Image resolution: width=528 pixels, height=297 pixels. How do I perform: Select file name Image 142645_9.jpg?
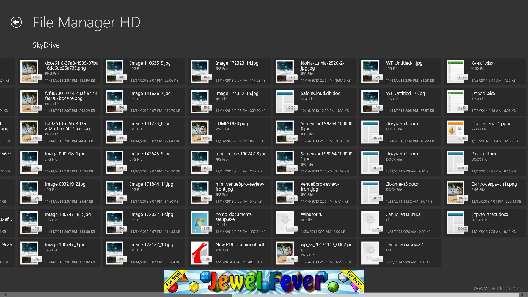(x=150, y=154)
